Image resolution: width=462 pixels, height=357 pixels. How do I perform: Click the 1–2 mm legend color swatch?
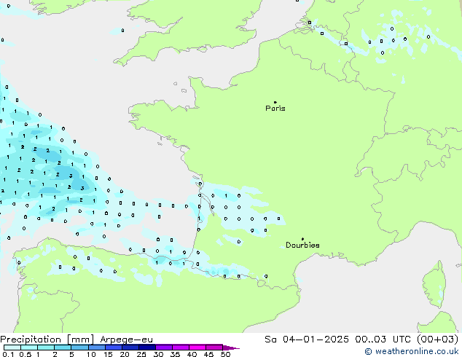[x=46, y=348]
